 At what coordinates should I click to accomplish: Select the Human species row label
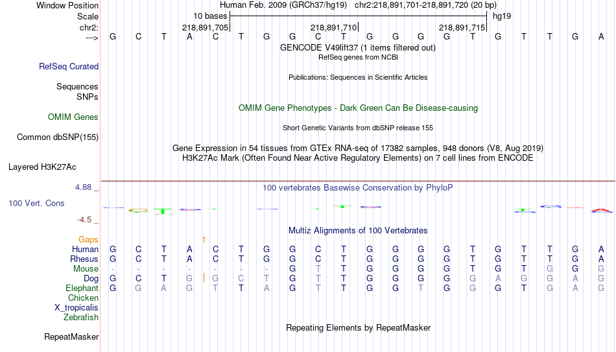coord(85,249)
